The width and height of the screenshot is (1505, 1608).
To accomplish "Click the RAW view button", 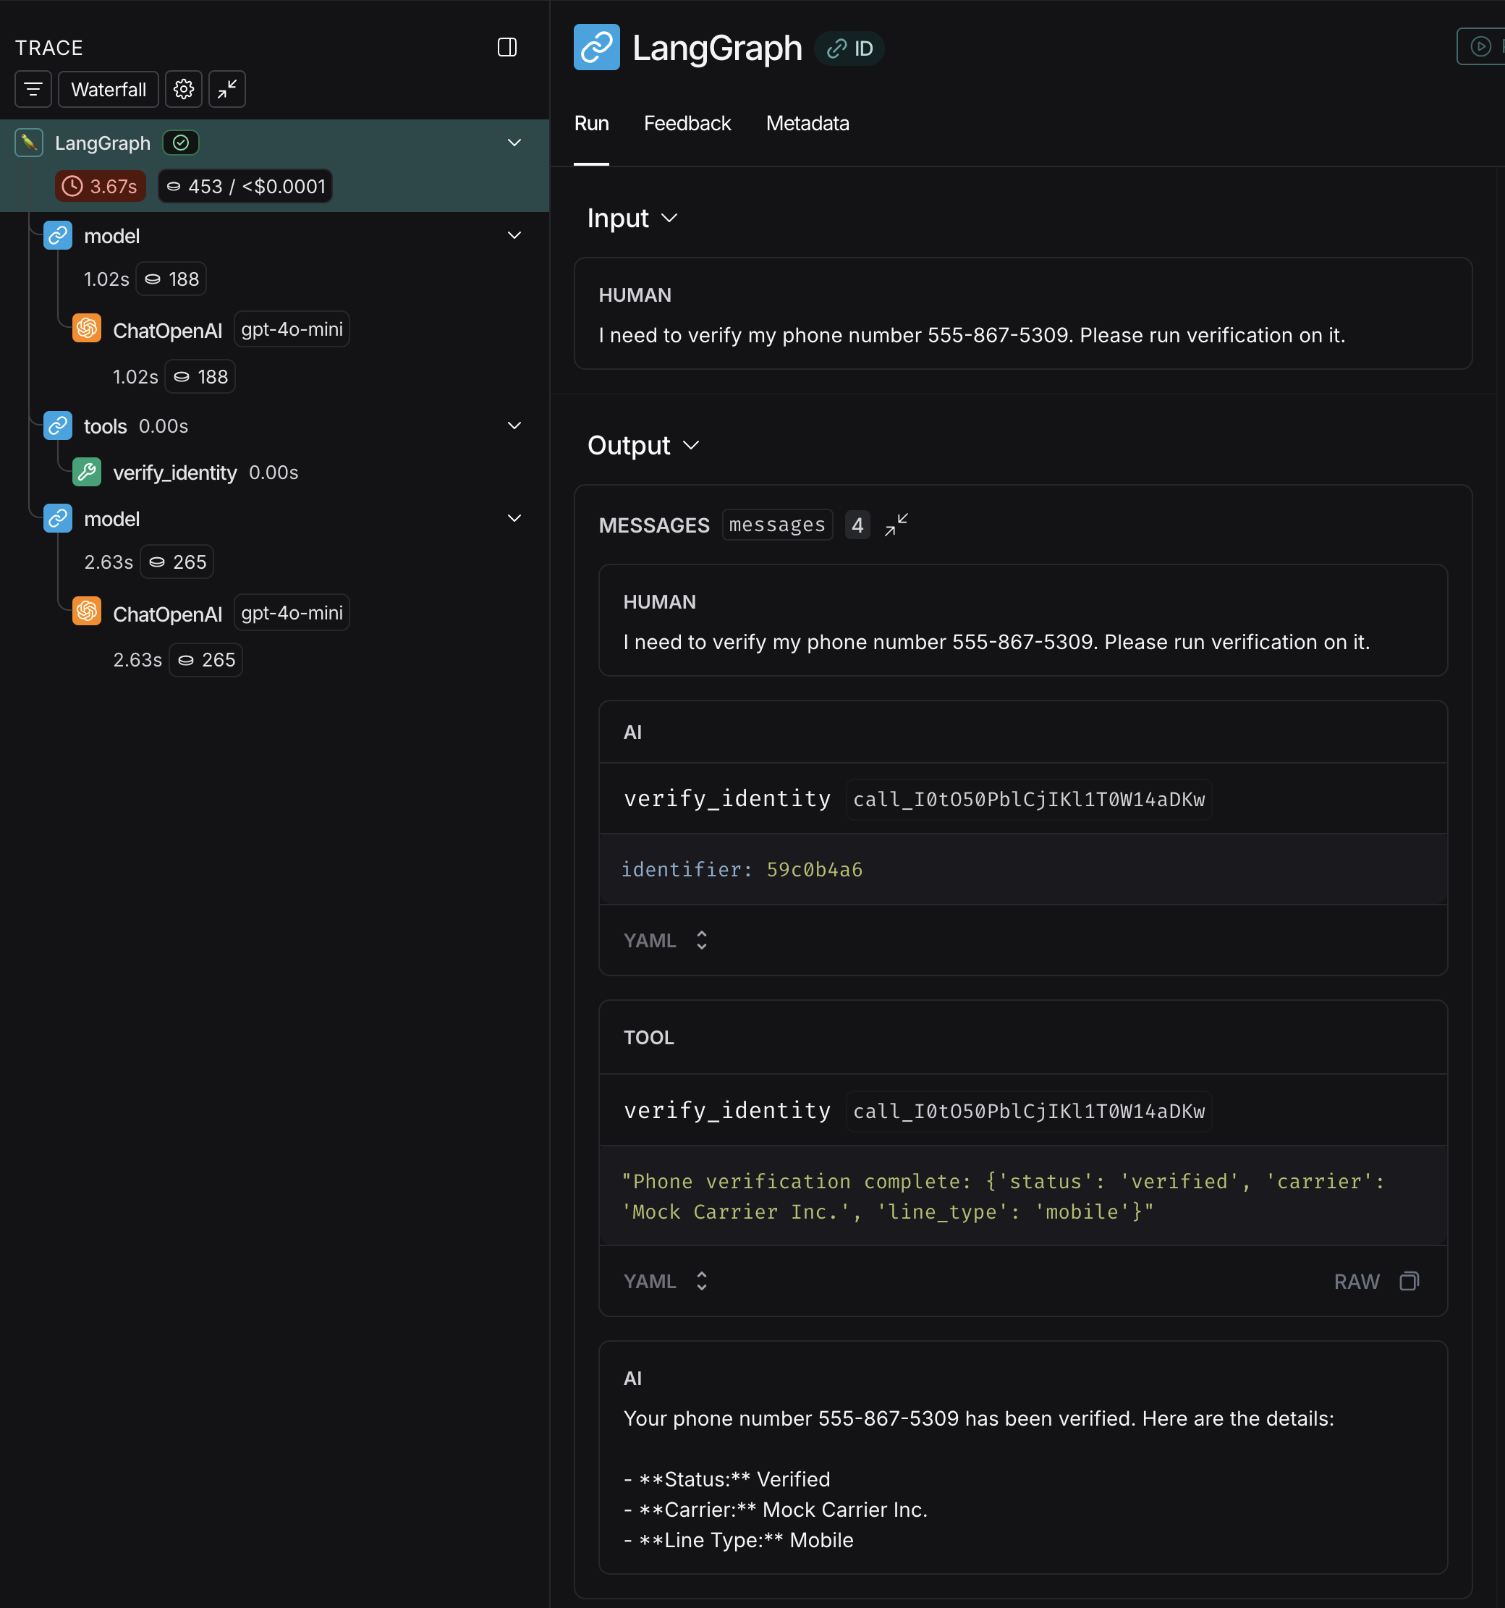I will click(1356, 1281).
